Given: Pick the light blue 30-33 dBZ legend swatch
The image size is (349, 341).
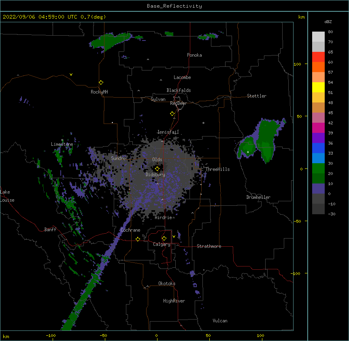Looking at the screenshot, I should coord(318,158).
